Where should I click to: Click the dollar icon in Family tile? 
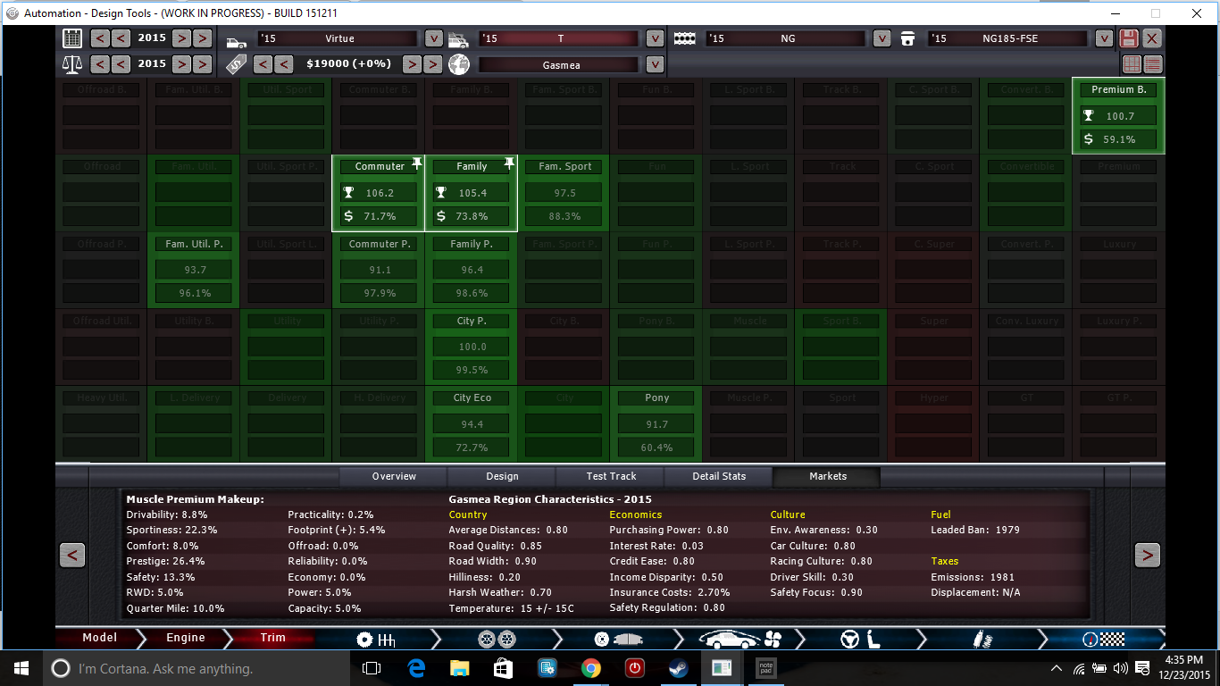(440, 216)
